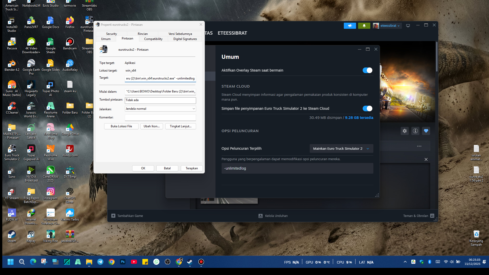Open Steam notifications bell icon

point(364,26)
